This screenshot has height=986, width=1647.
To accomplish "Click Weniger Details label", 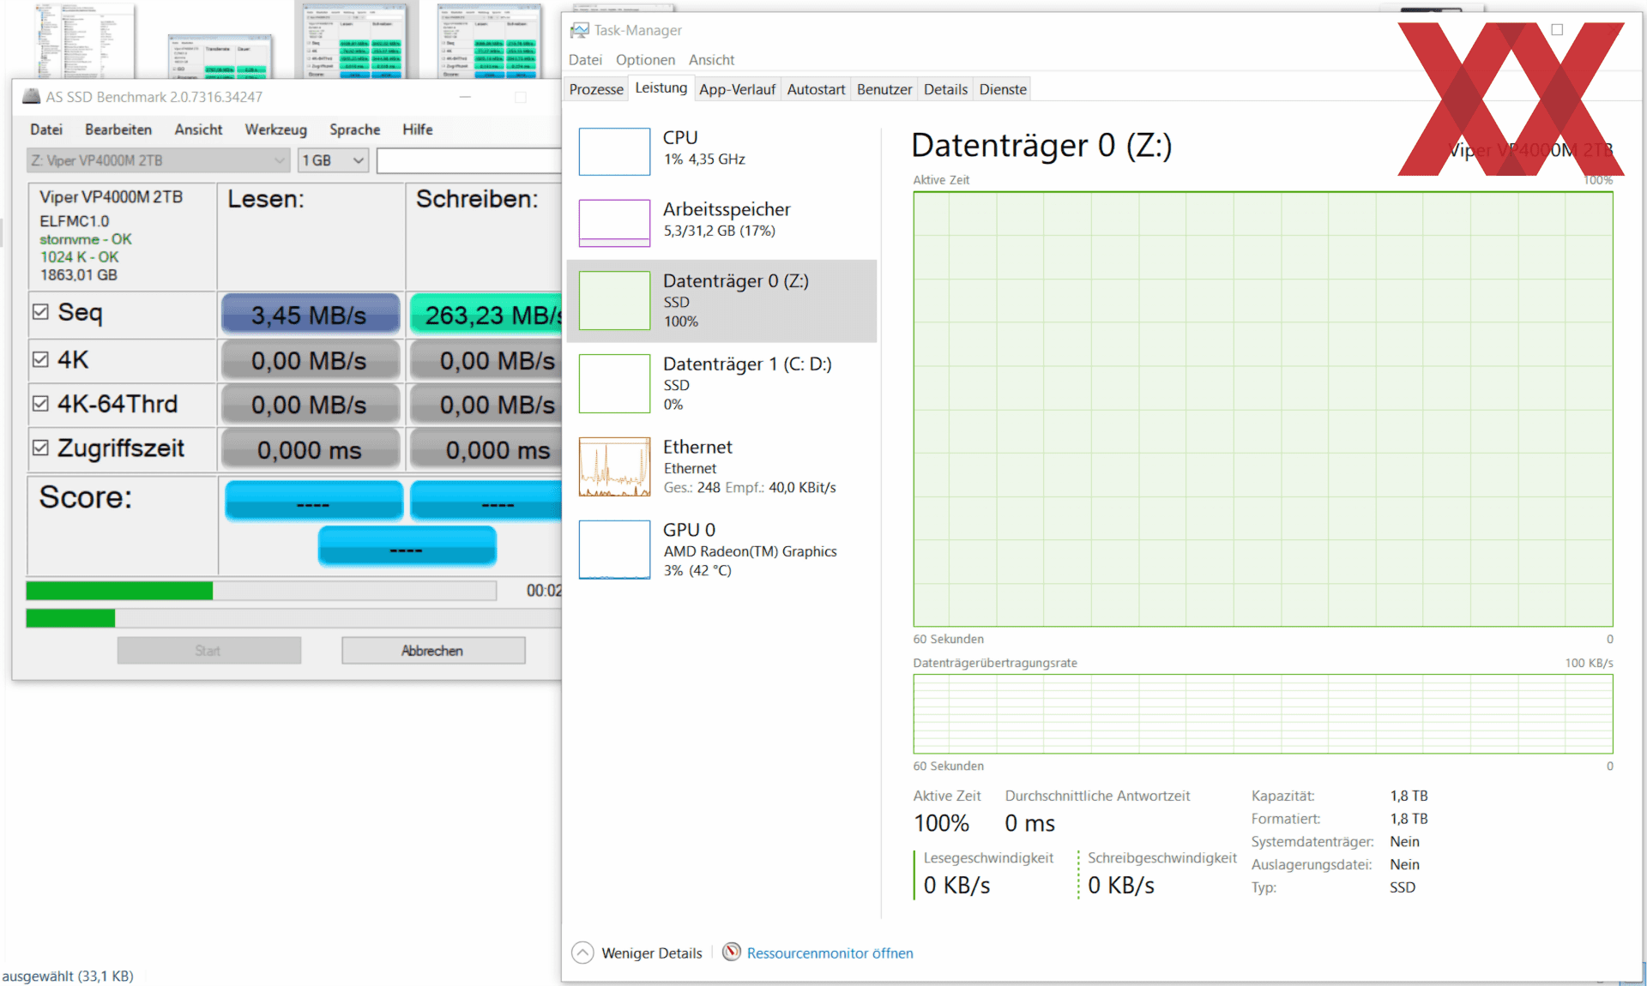I will pos(651,953).
